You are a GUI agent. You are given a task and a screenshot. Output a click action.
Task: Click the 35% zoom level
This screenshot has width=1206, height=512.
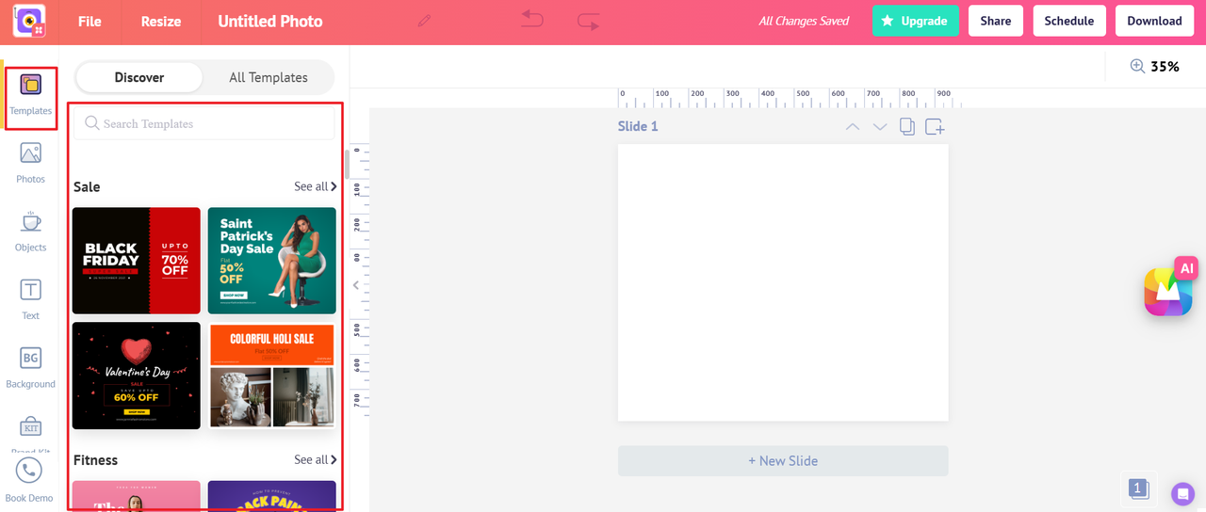pyautogui.click(x=1165, y=66)
